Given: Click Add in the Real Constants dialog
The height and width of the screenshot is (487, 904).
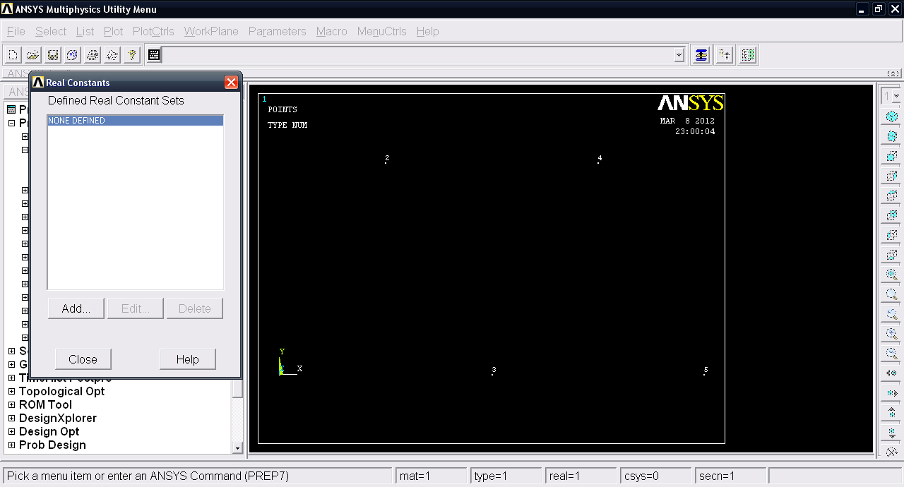Looking at the screenshot, I should coord(76,308).
